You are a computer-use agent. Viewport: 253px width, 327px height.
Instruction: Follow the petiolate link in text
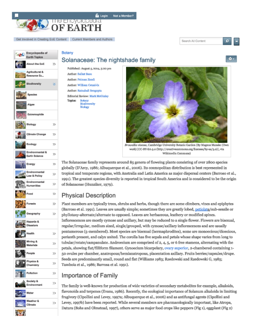click(202, 209)
